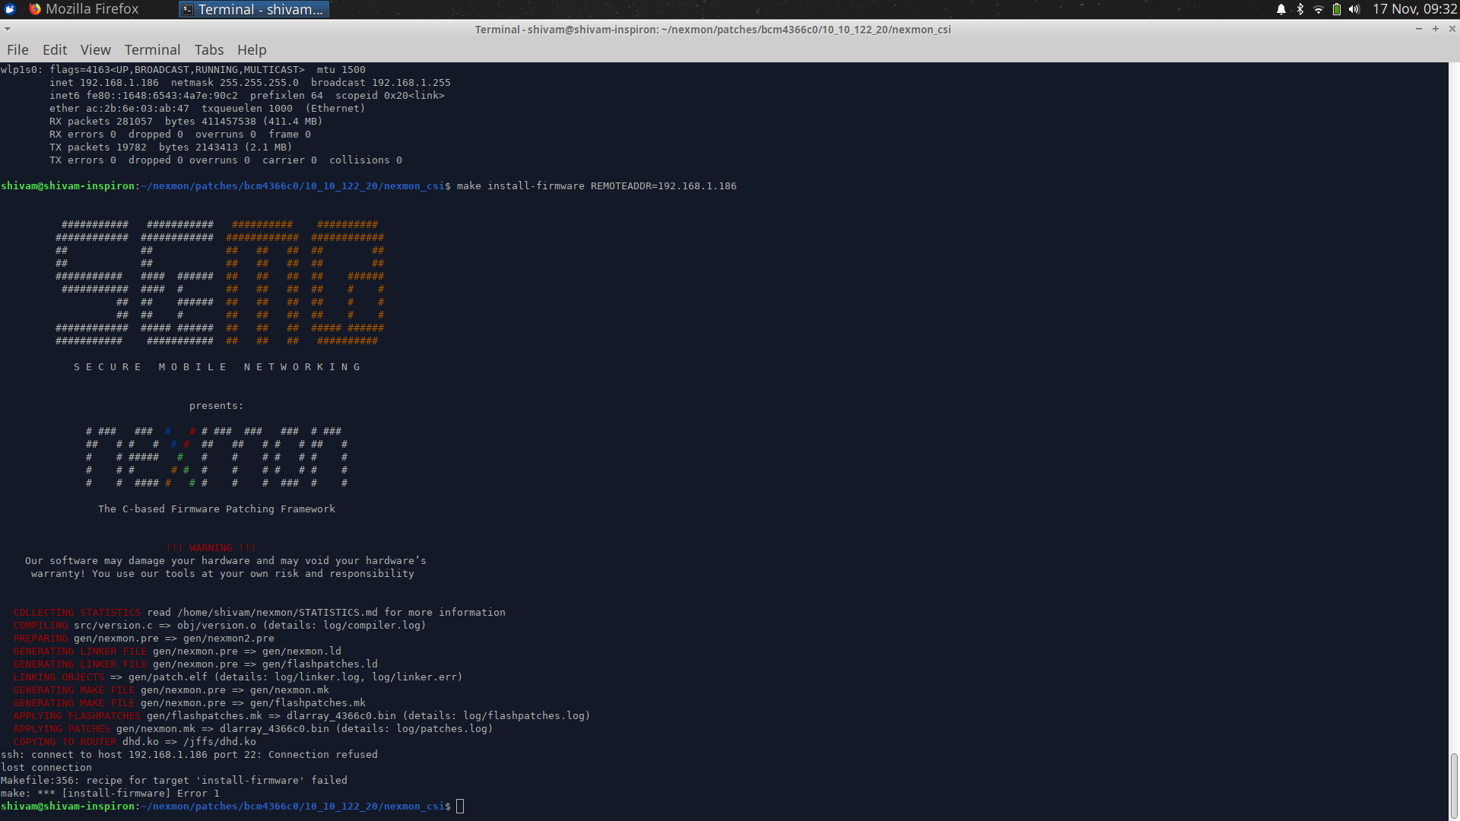Click the Firefox icon in the panel
The height and width of the screenshot is (821, 1460).
(35, 9)
